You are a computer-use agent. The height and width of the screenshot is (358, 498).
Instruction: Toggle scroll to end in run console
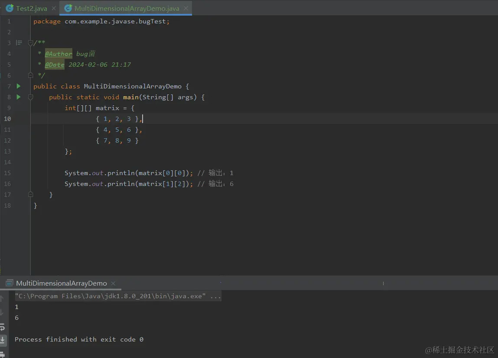(x=2, y=340)
